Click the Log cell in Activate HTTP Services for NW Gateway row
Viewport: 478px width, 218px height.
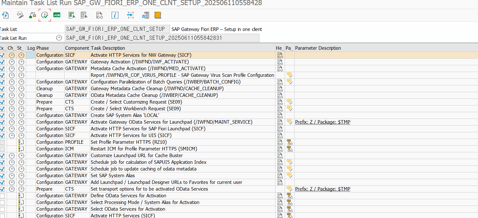31,55
